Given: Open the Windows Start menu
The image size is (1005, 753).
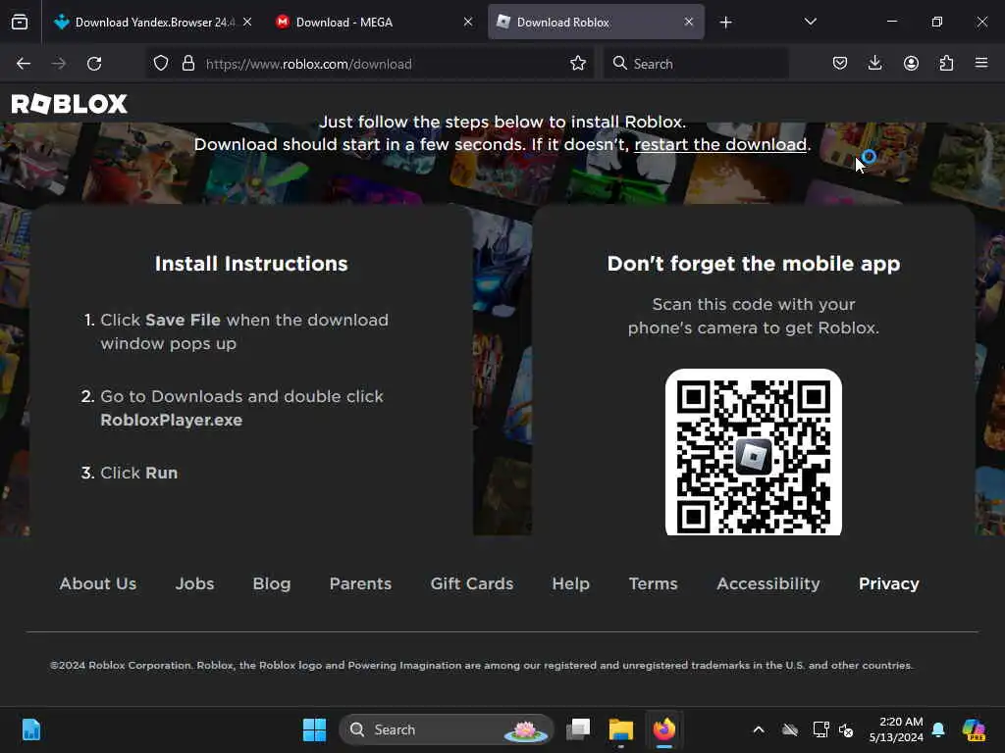Looking at the screenshot, I should point(314,729).
